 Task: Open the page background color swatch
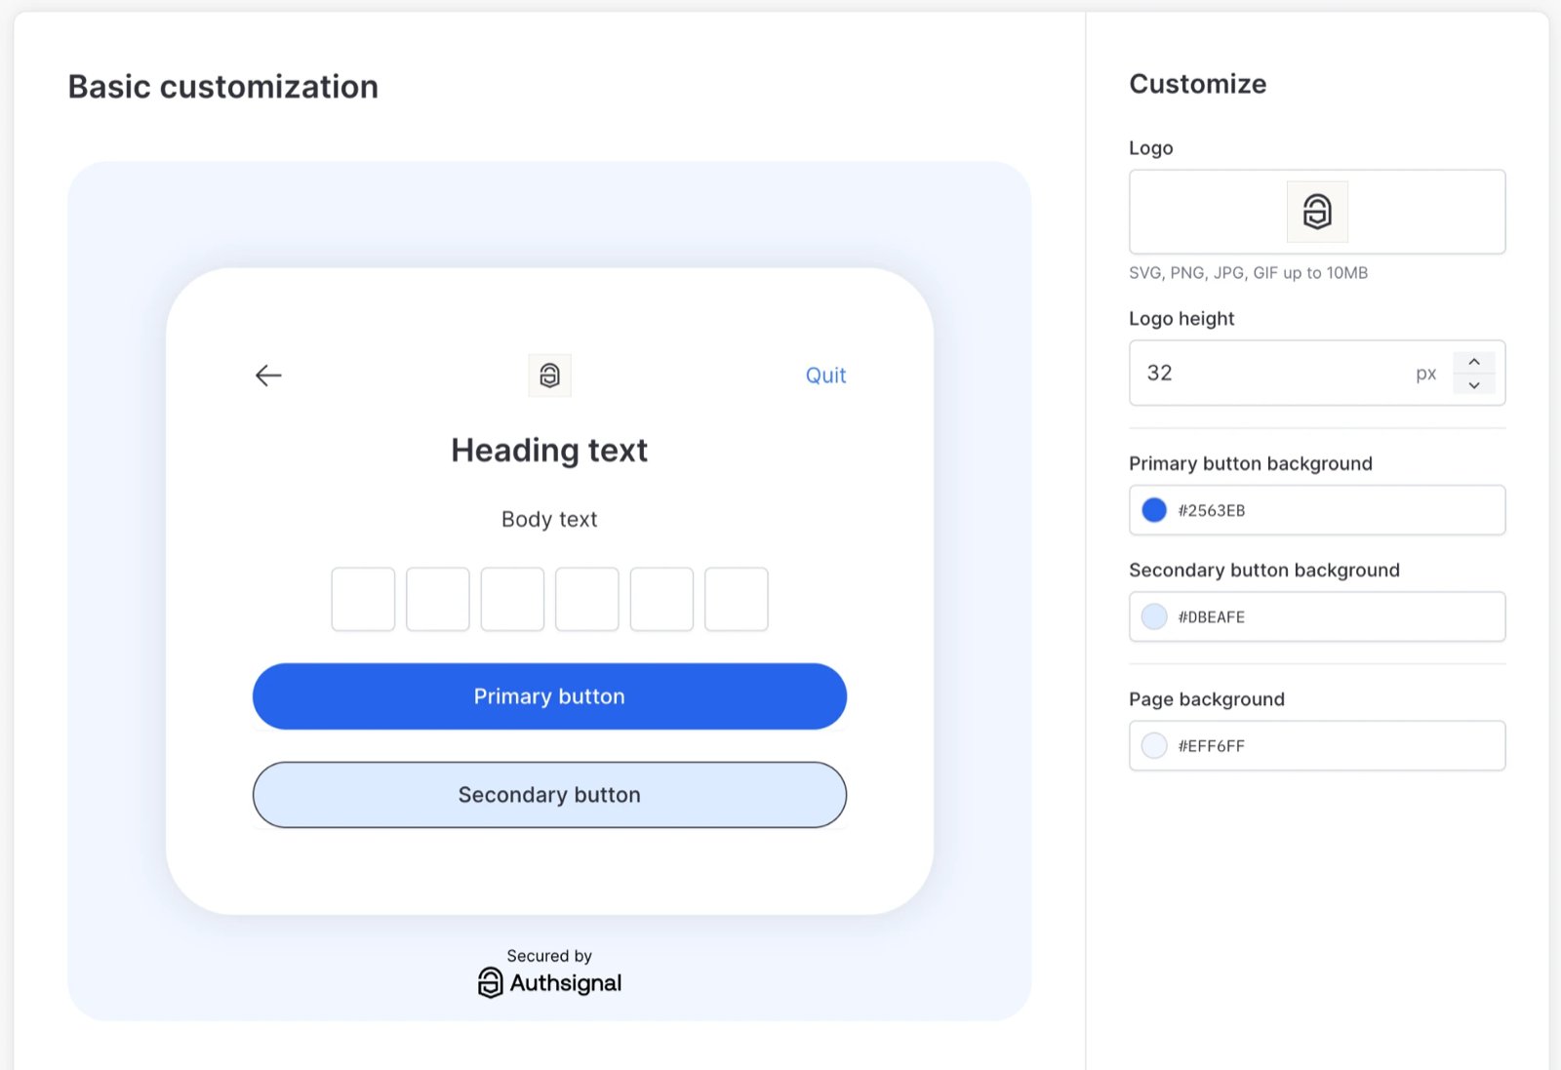pyautogui.click(x=1154, y=746)
